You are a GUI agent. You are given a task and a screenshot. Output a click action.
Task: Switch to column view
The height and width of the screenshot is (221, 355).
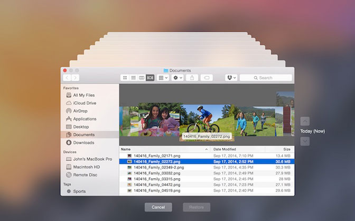coord(142,78)
